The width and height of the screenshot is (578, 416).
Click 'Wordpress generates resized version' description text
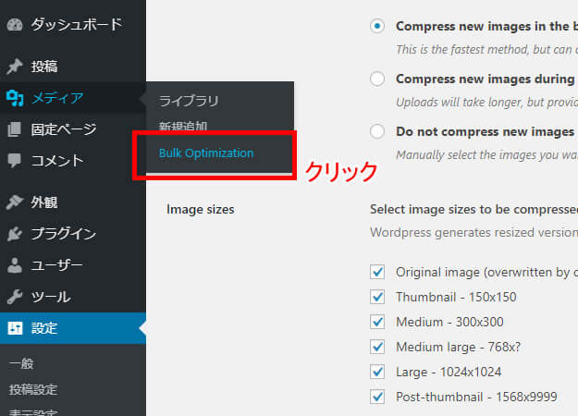pyautogui.click(x=474, y=233)
